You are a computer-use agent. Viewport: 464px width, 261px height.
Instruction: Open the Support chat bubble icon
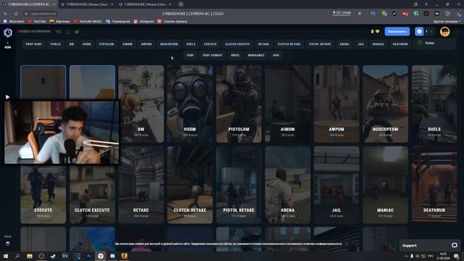[455, 245]
